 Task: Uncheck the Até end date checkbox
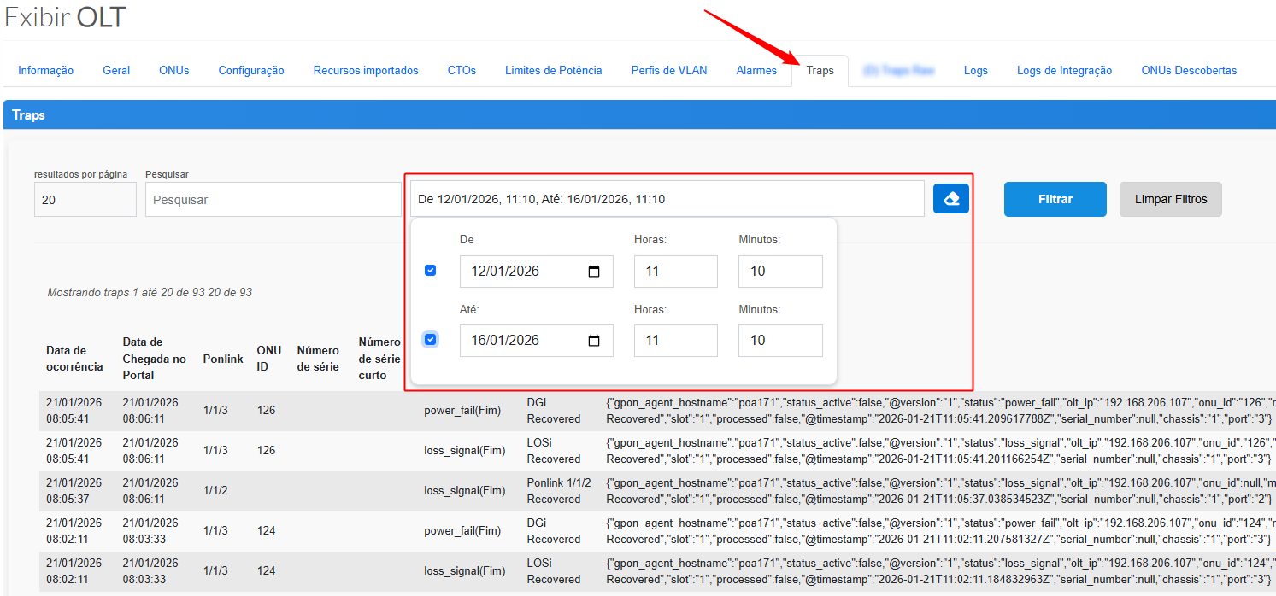point(431,340)
